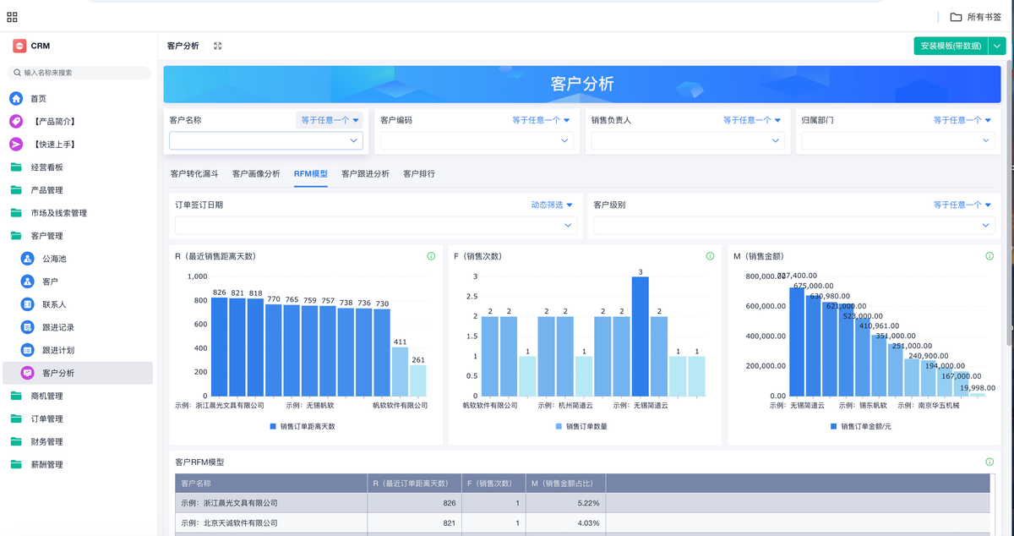1014x536 pixels.
Task: Switch to 客户排行 tab
Action: click(x=419, y=173)
